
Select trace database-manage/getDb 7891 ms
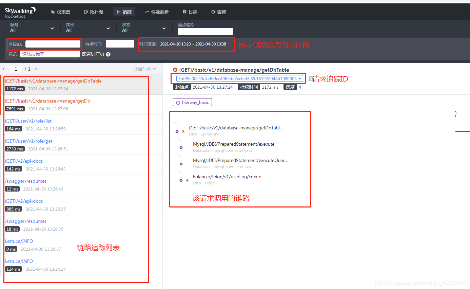pyautogui.click(x=81, y=105)
